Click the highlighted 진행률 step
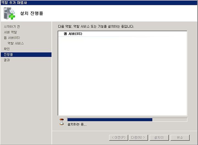The image size is (198, 145). pos(26,55)
